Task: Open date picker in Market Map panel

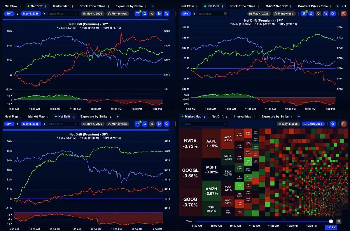Action: pyautogui.click(x=288, y=124)
